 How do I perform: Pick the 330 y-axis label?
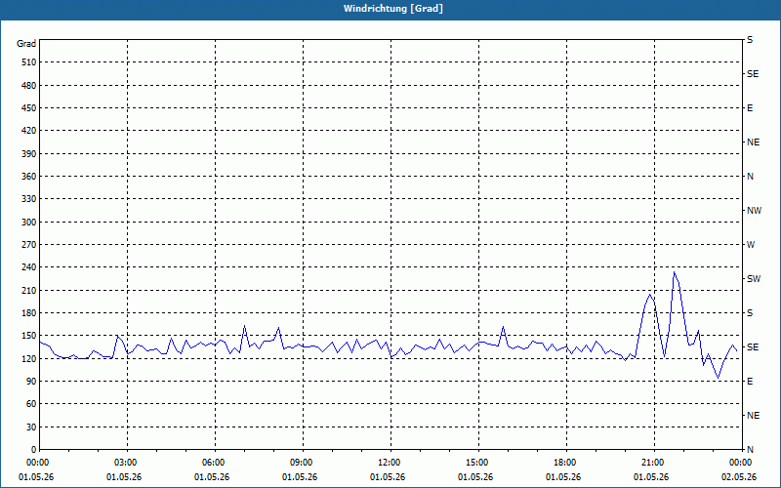pos(29,199)
